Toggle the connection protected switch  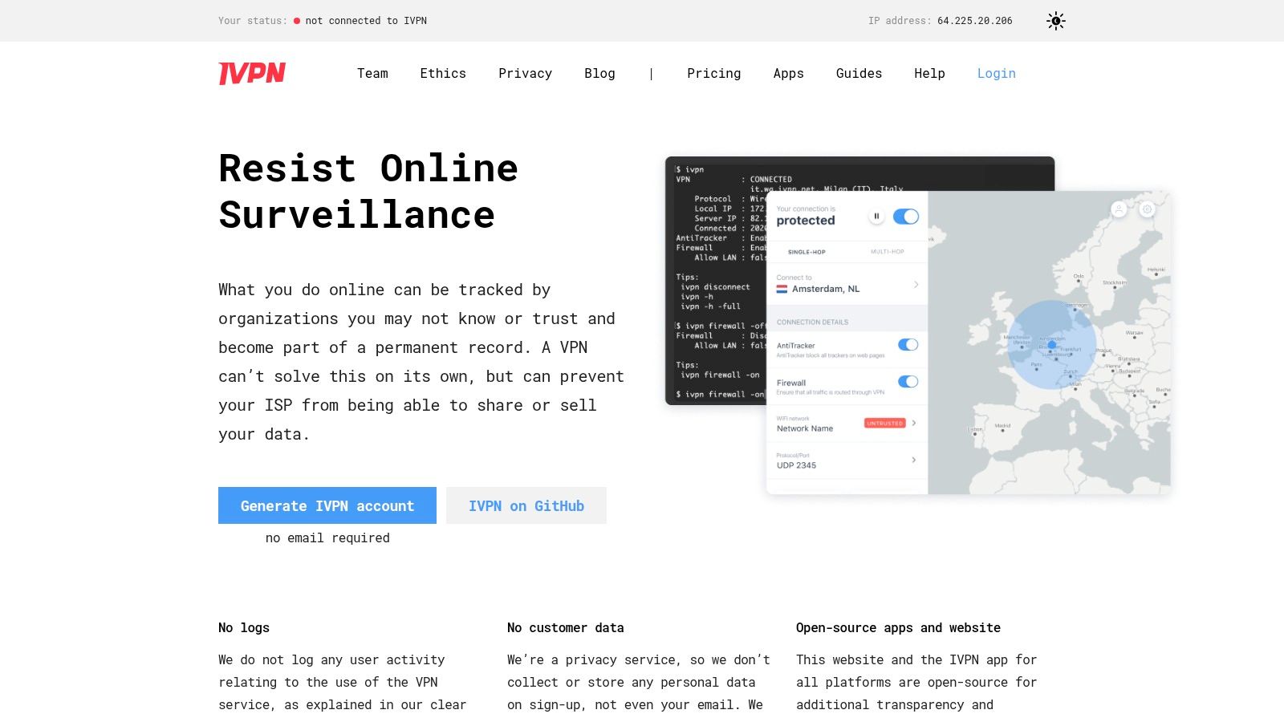[x=906, y=216]
